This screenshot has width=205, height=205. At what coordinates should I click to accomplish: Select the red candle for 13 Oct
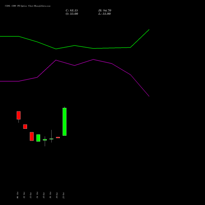point(32,136)
